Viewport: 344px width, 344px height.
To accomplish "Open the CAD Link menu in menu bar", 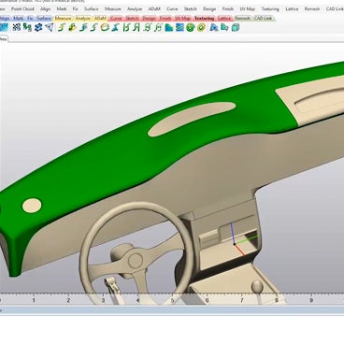I will coord(335,8).
